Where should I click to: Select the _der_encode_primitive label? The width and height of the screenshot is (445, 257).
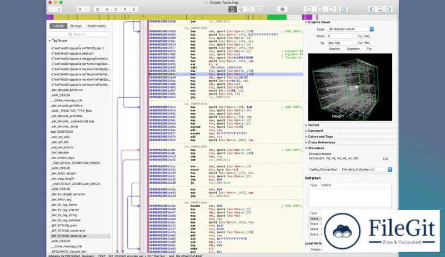point(67,106)
